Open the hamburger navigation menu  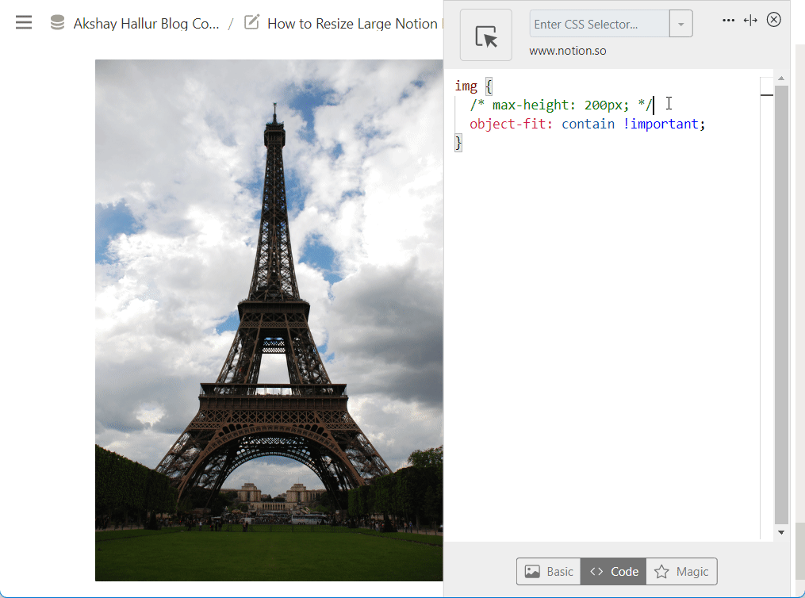click(23, 22)
